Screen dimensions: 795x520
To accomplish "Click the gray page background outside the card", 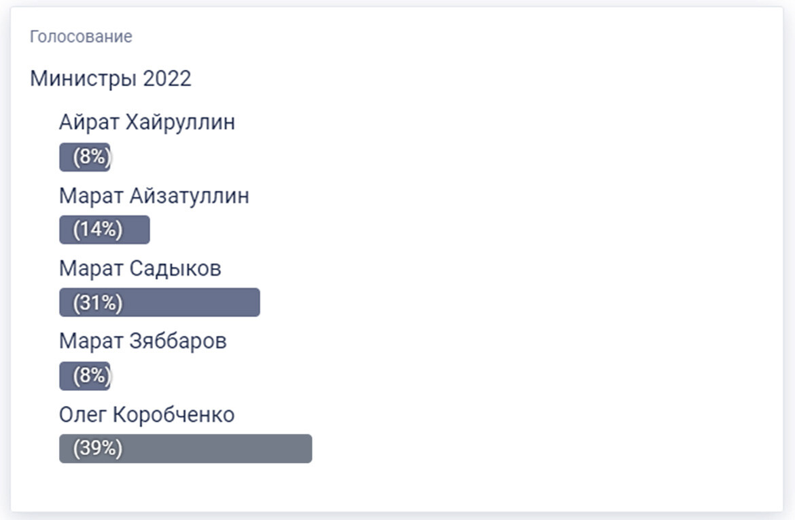I will tap(790, 272).
